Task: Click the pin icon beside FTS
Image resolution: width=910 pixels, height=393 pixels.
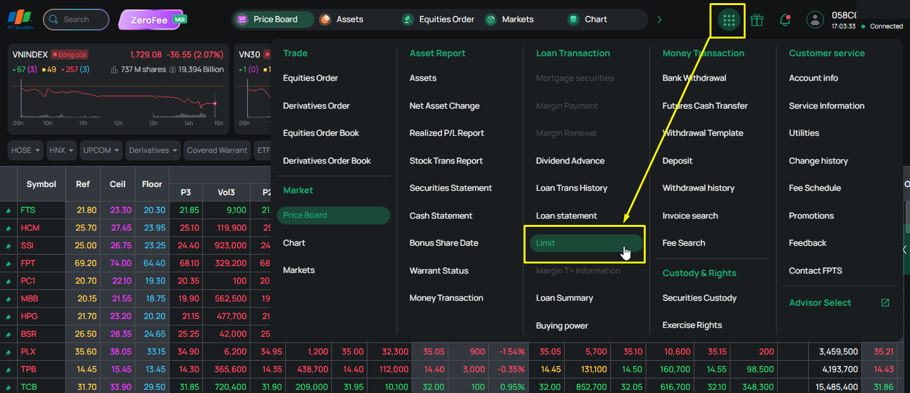Action: [9, 210]
